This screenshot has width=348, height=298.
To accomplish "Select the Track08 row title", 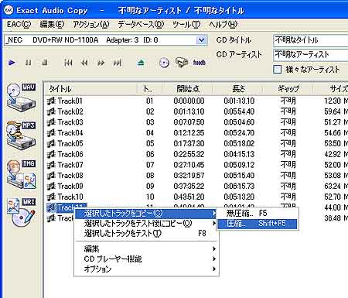I will point(70,176).
